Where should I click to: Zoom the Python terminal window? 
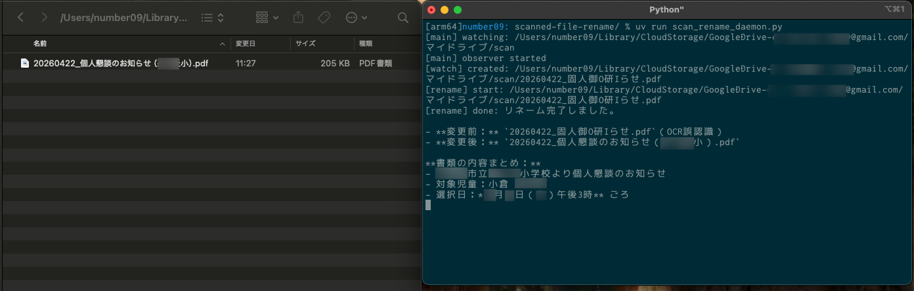point(458,10)
